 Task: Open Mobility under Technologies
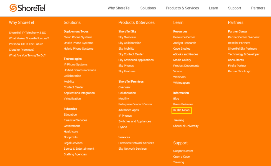tap(69, 82)
